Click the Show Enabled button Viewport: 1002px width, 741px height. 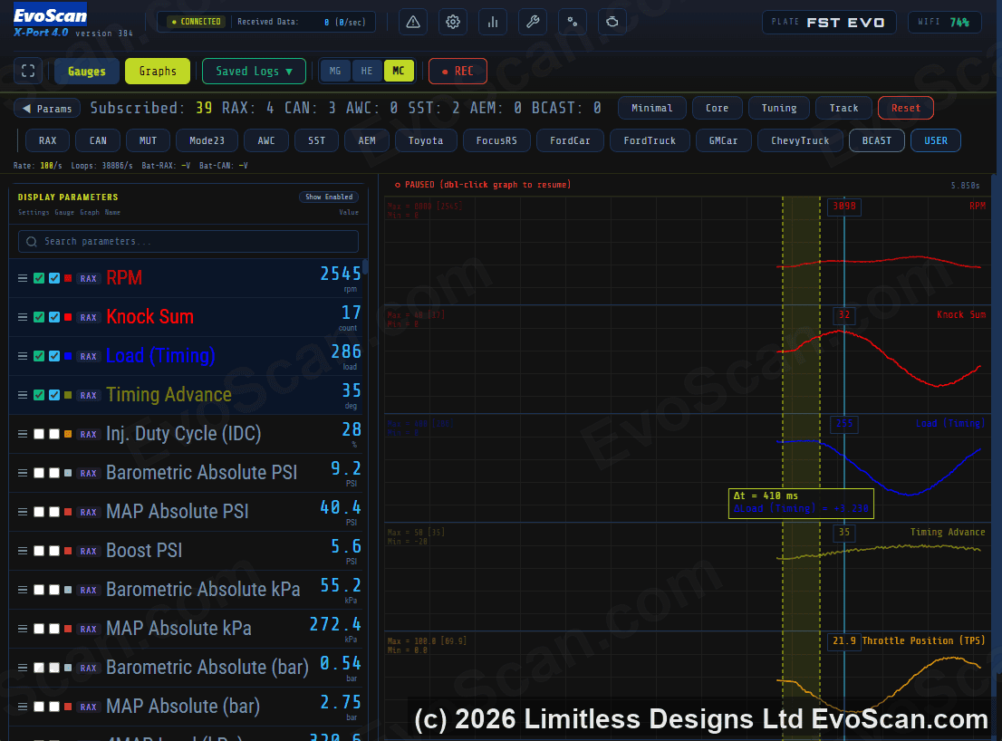tap(329, 197)
